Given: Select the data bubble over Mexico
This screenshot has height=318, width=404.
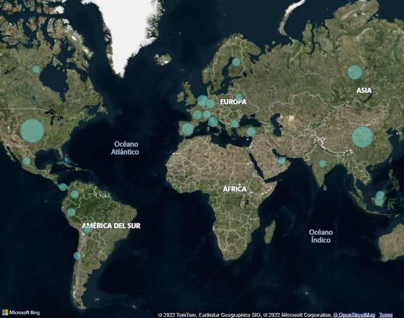Looking at the screenshot, I should pyautogui.click(x=27, y=161).
